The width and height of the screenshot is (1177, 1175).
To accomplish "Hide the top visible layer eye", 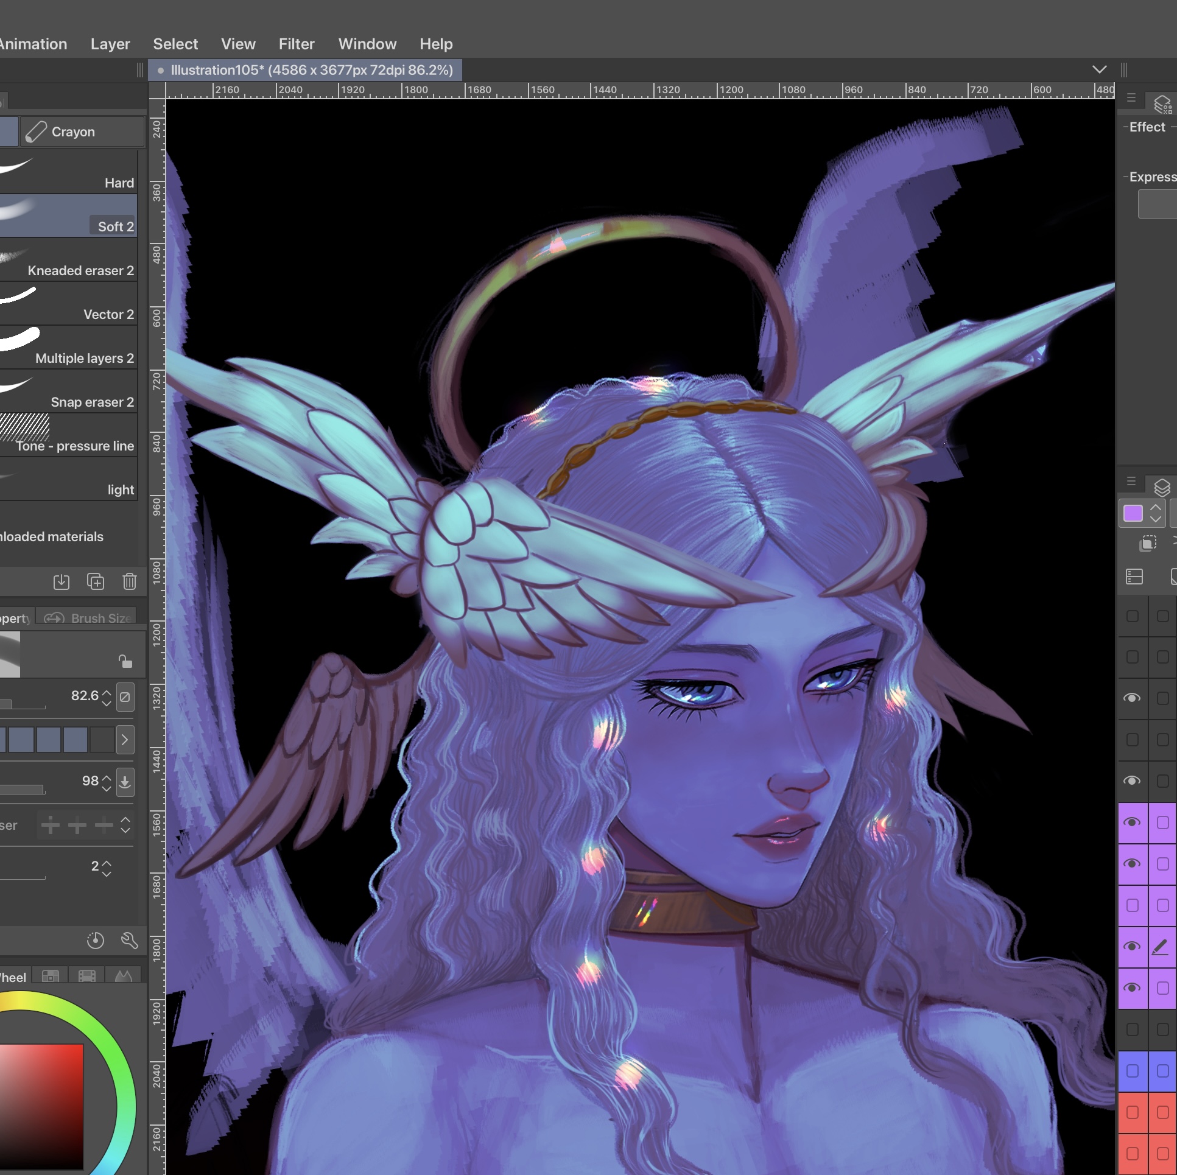I will click(1132, 698).
